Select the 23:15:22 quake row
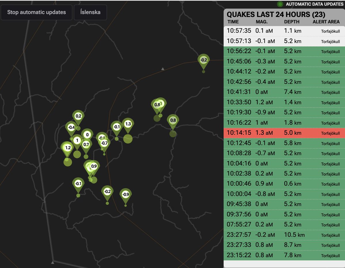 tap(284, 255)
